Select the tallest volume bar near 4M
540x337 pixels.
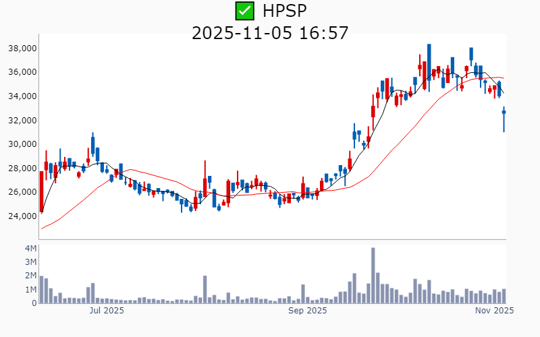373,275
